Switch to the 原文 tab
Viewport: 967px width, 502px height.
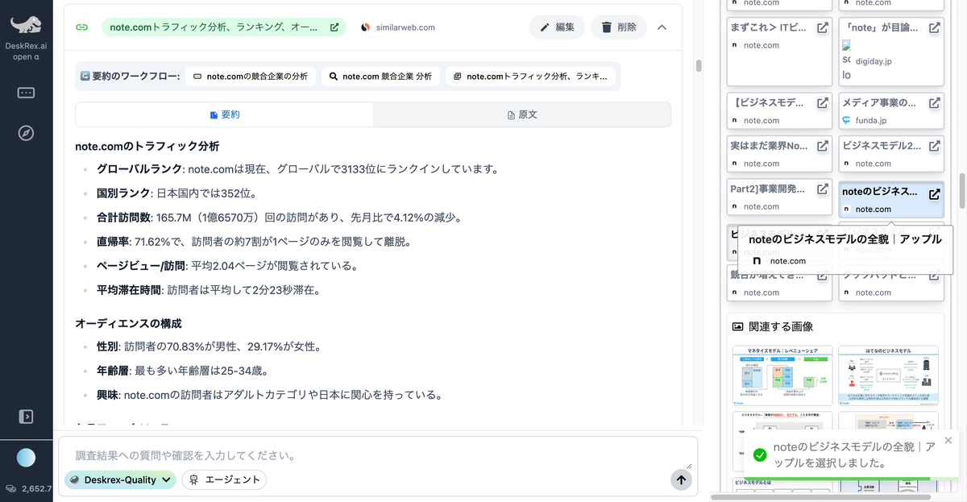pyautogui.click(x=522, y=114)
